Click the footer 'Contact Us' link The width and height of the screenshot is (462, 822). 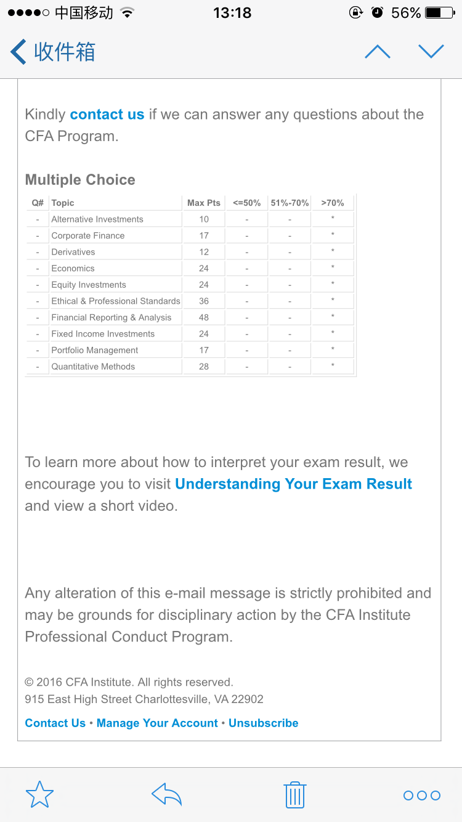55,723
